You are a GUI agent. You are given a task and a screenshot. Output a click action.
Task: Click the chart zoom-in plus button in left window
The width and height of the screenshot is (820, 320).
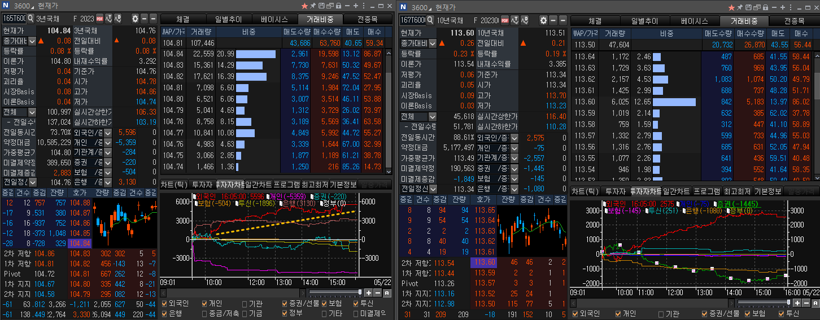pyautogui.click(x=369, y=292)
